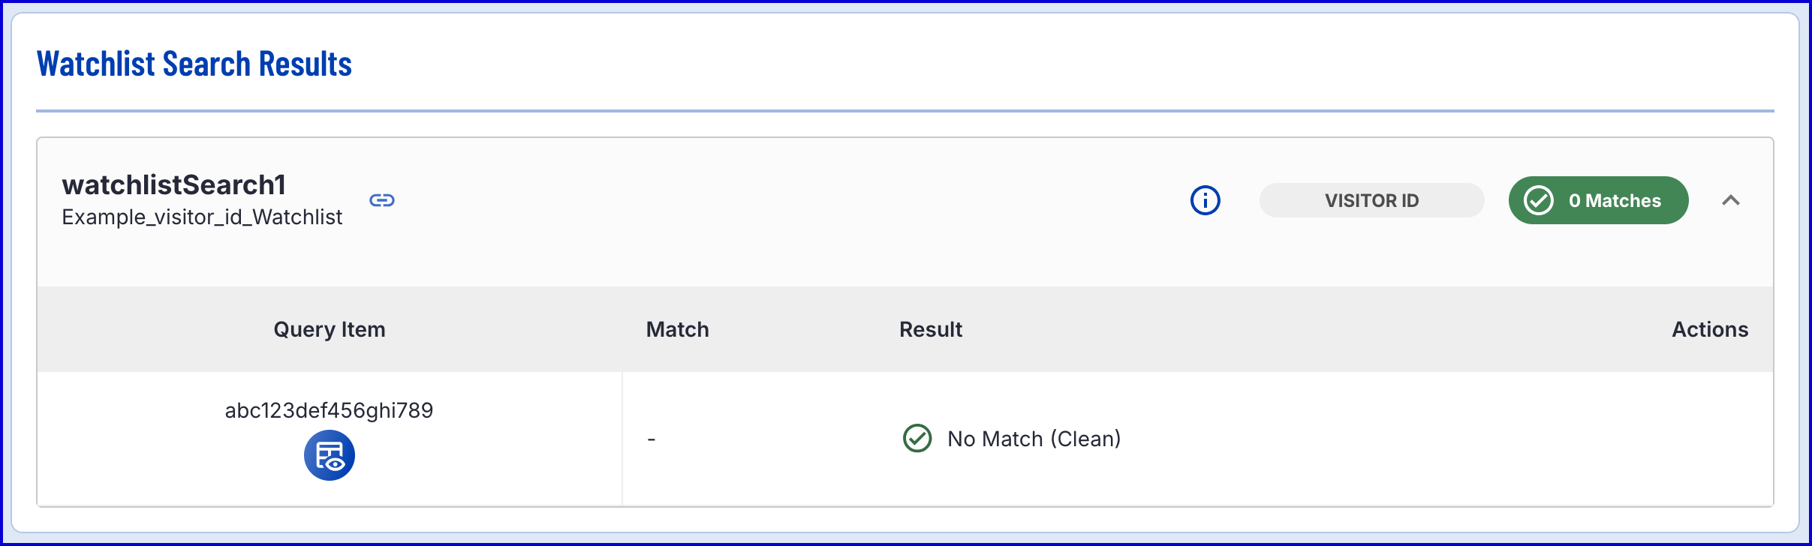
Task: Click the abc123def456ghi789 query value
Action: [x=330, y=410]
